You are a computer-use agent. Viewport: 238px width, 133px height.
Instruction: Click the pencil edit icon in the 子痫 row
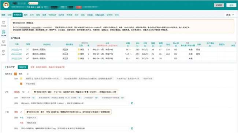tap(21, 112)
